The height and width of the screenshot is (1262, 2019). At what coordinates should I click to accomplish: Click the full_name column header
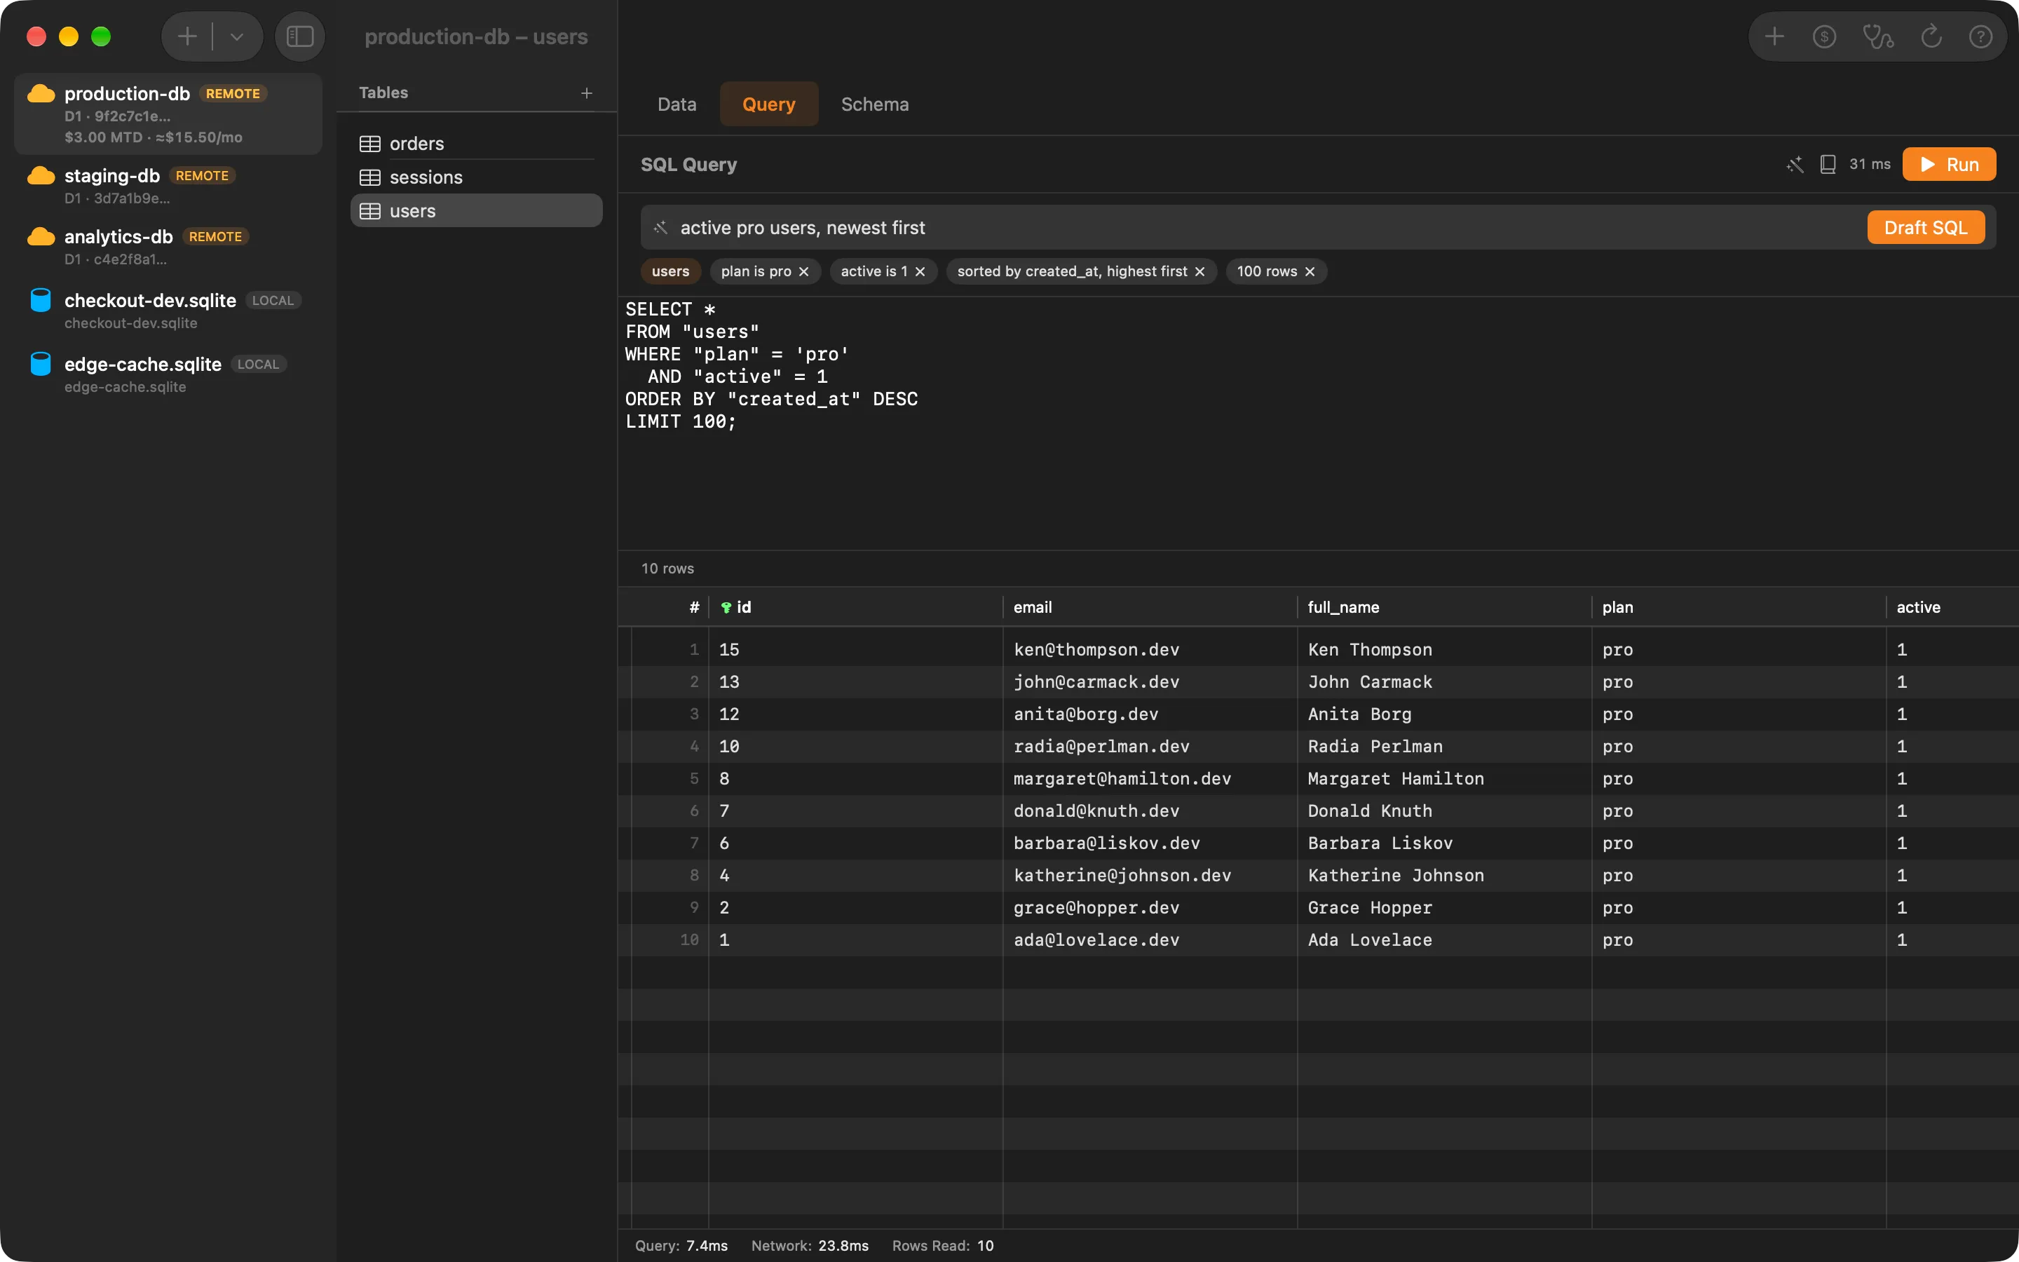[1444, 608]
